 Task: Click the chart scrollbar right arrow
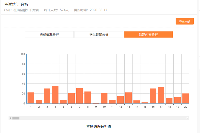[187, 118]
